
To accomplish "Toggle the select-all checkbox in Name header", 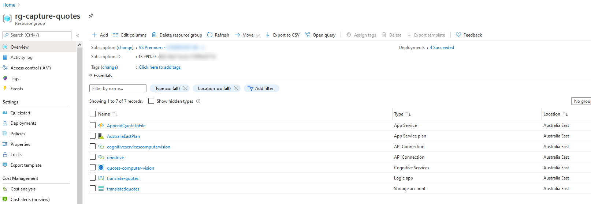I will [x=93, y=114].
